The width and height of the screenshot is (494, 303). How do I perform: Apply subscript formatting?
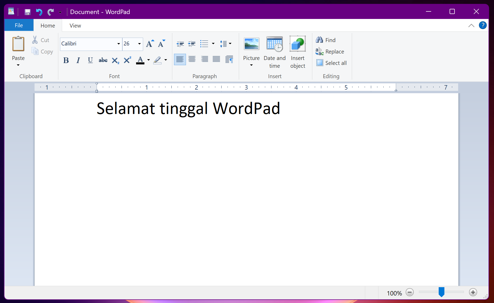tap(115, 60)
